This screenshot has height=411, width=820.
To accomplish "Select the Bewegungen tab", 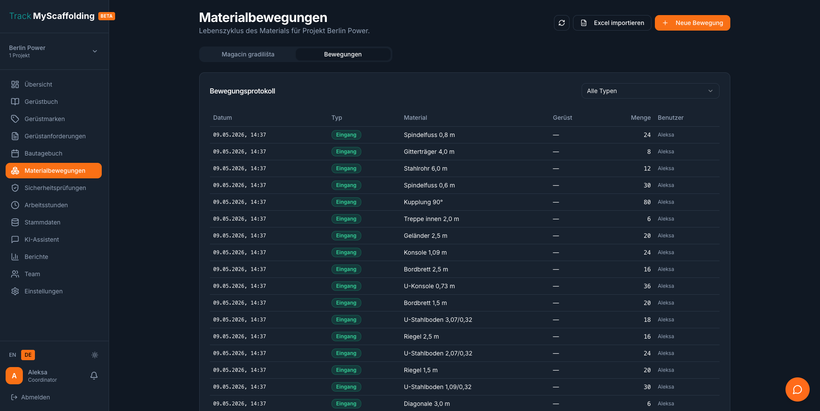I will [343, 54].
